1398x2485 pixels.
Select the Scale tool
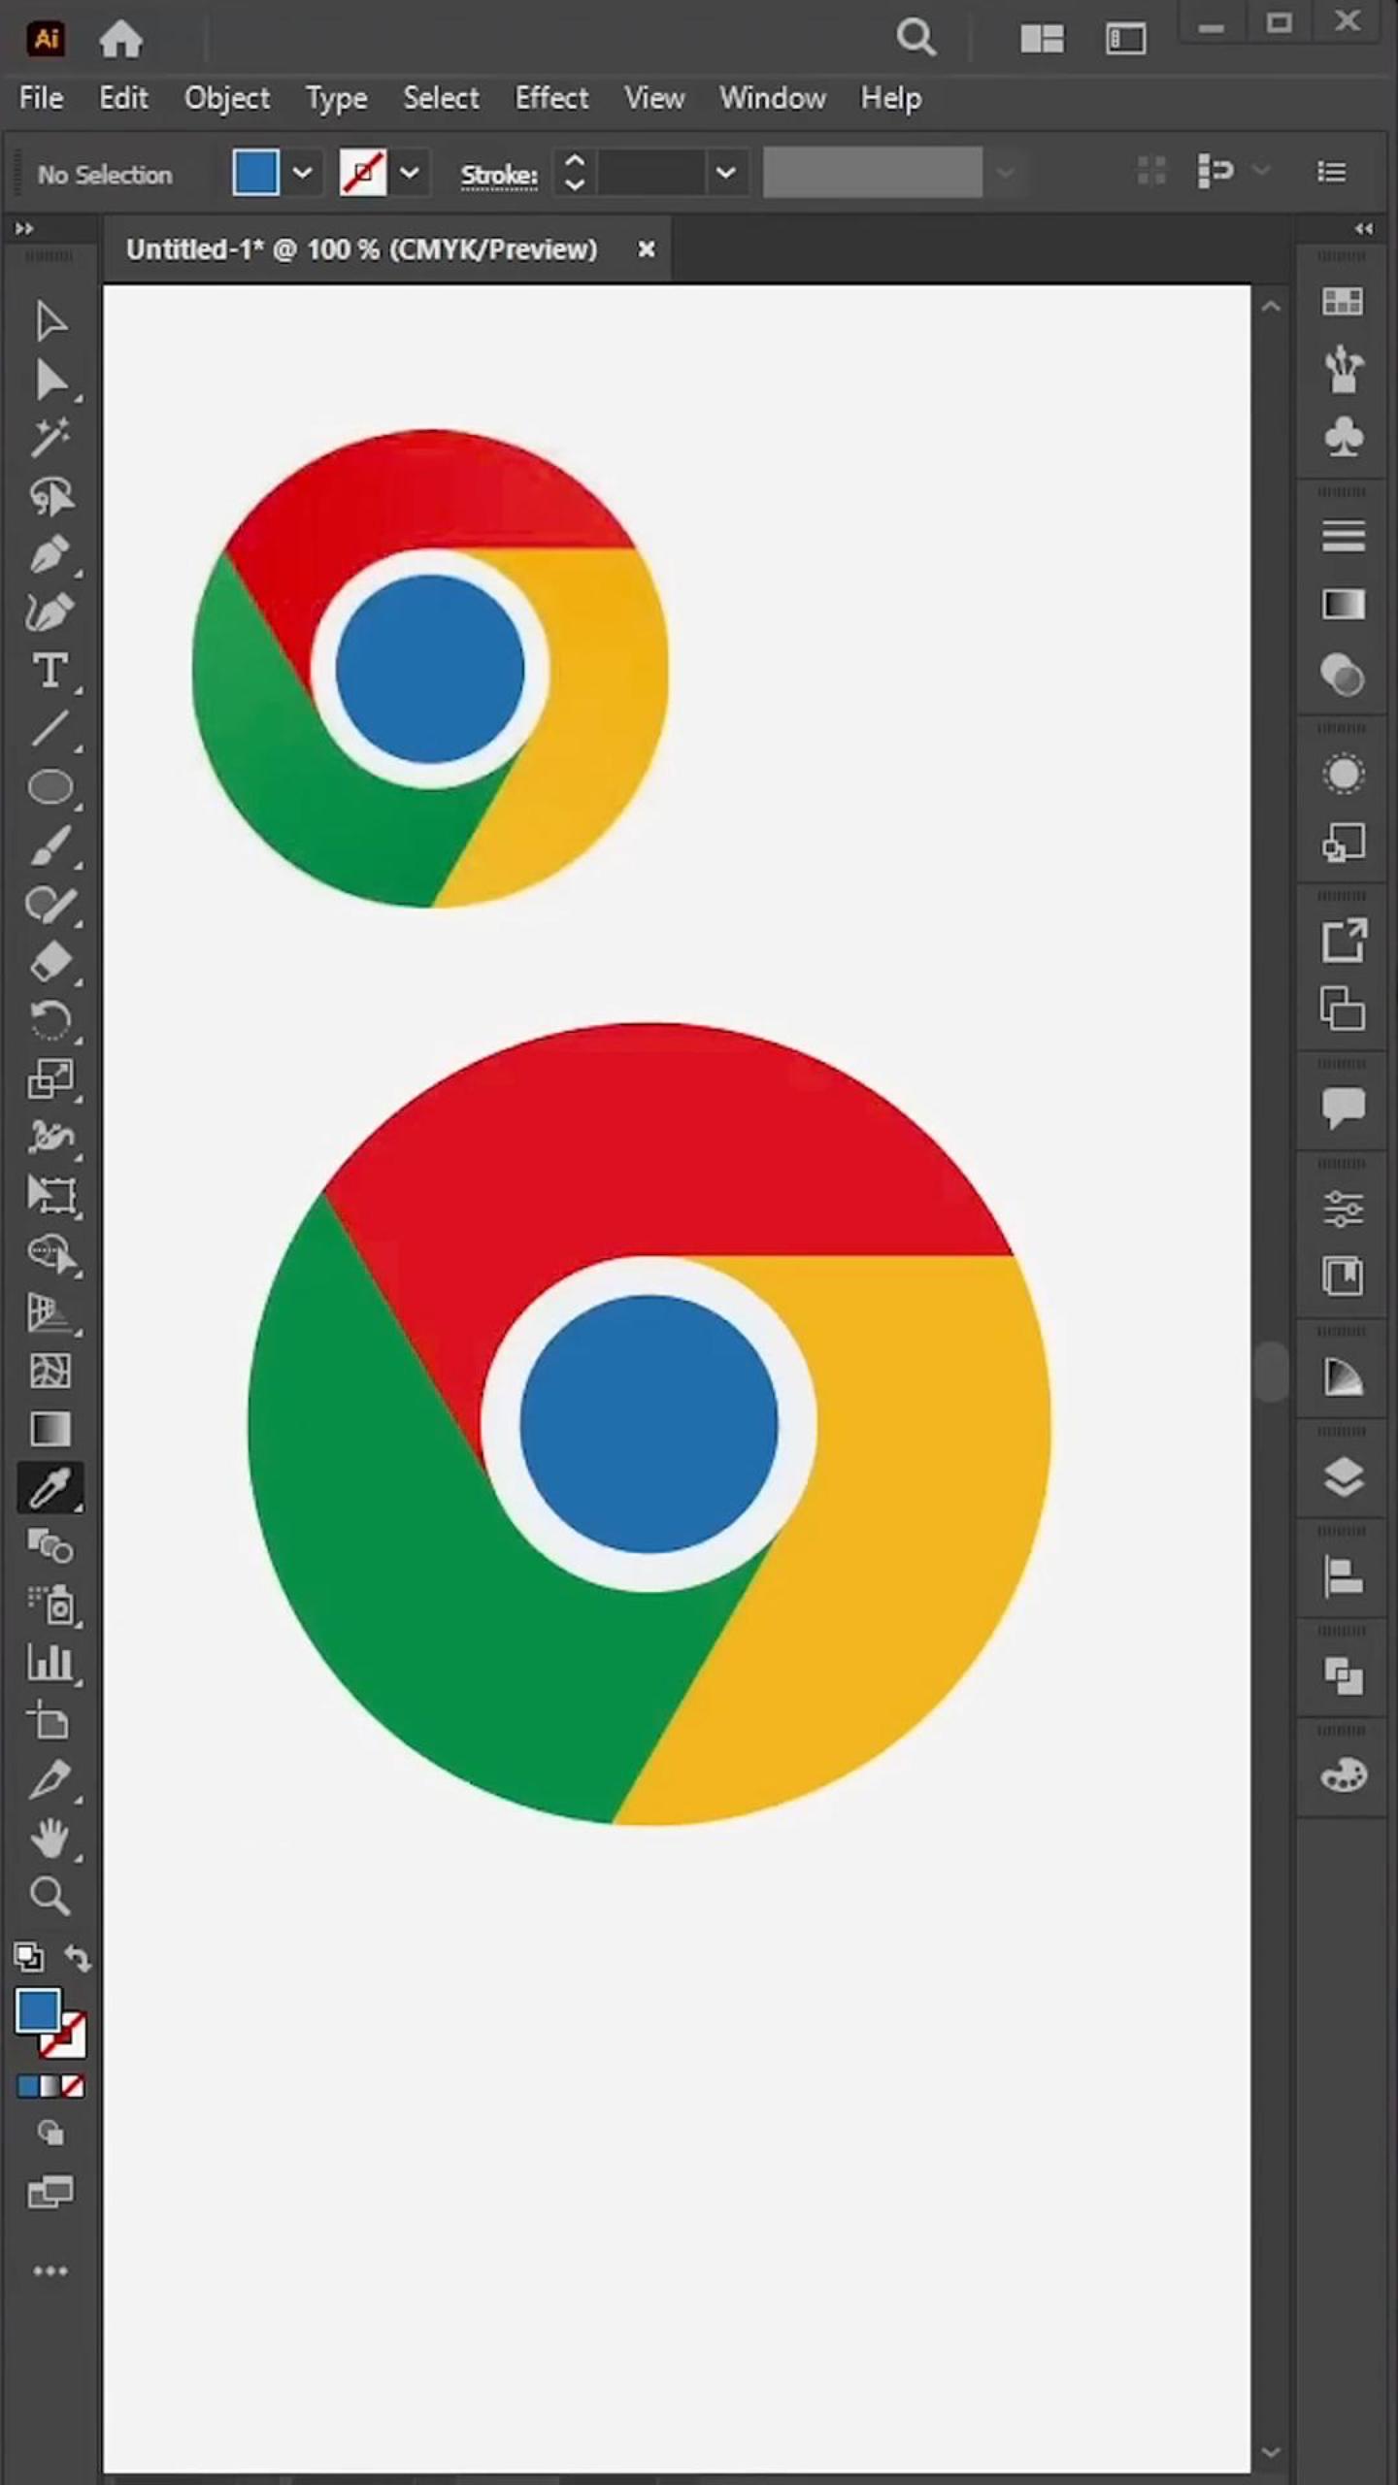[x=50, y=1078]
